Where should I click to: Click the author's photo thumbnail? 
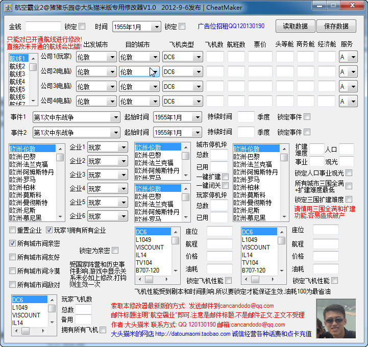click(x=336, y=318)
